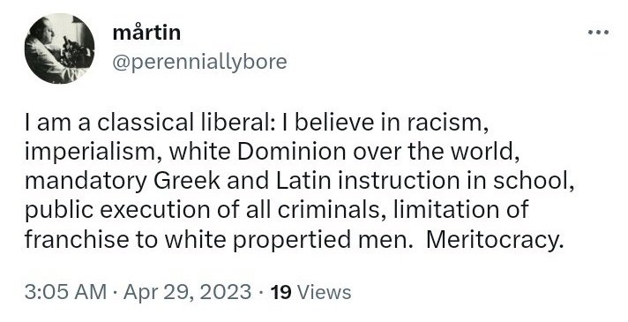Click the Apr 29, 2023 date
The image size is (628, 322).
coord(188,292)
